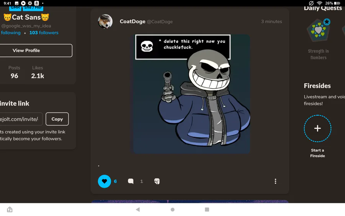Click the 96 posts count
Image resolution: width=345 pixels, height=216 pixels.
(x=14, y=76)
